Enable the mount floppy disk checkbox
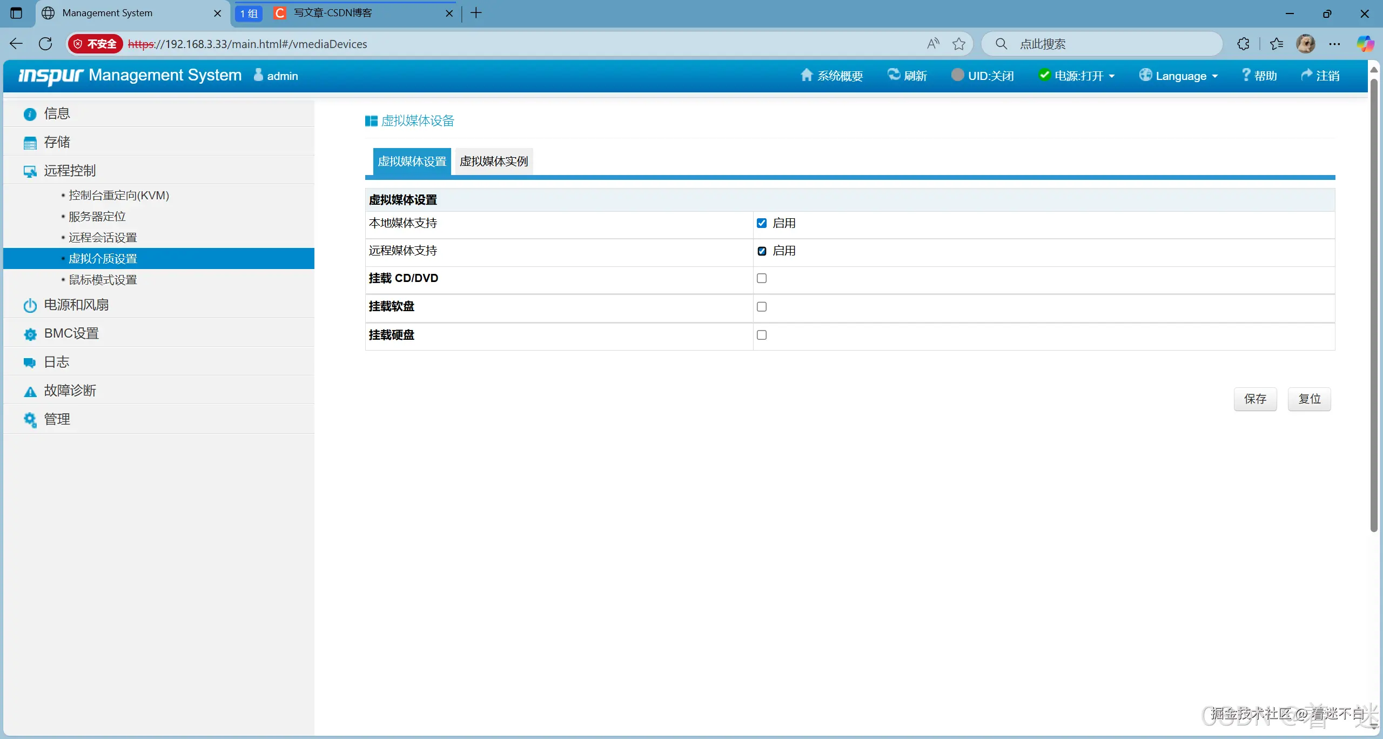1383x739 pixels. tap(762, 307)
